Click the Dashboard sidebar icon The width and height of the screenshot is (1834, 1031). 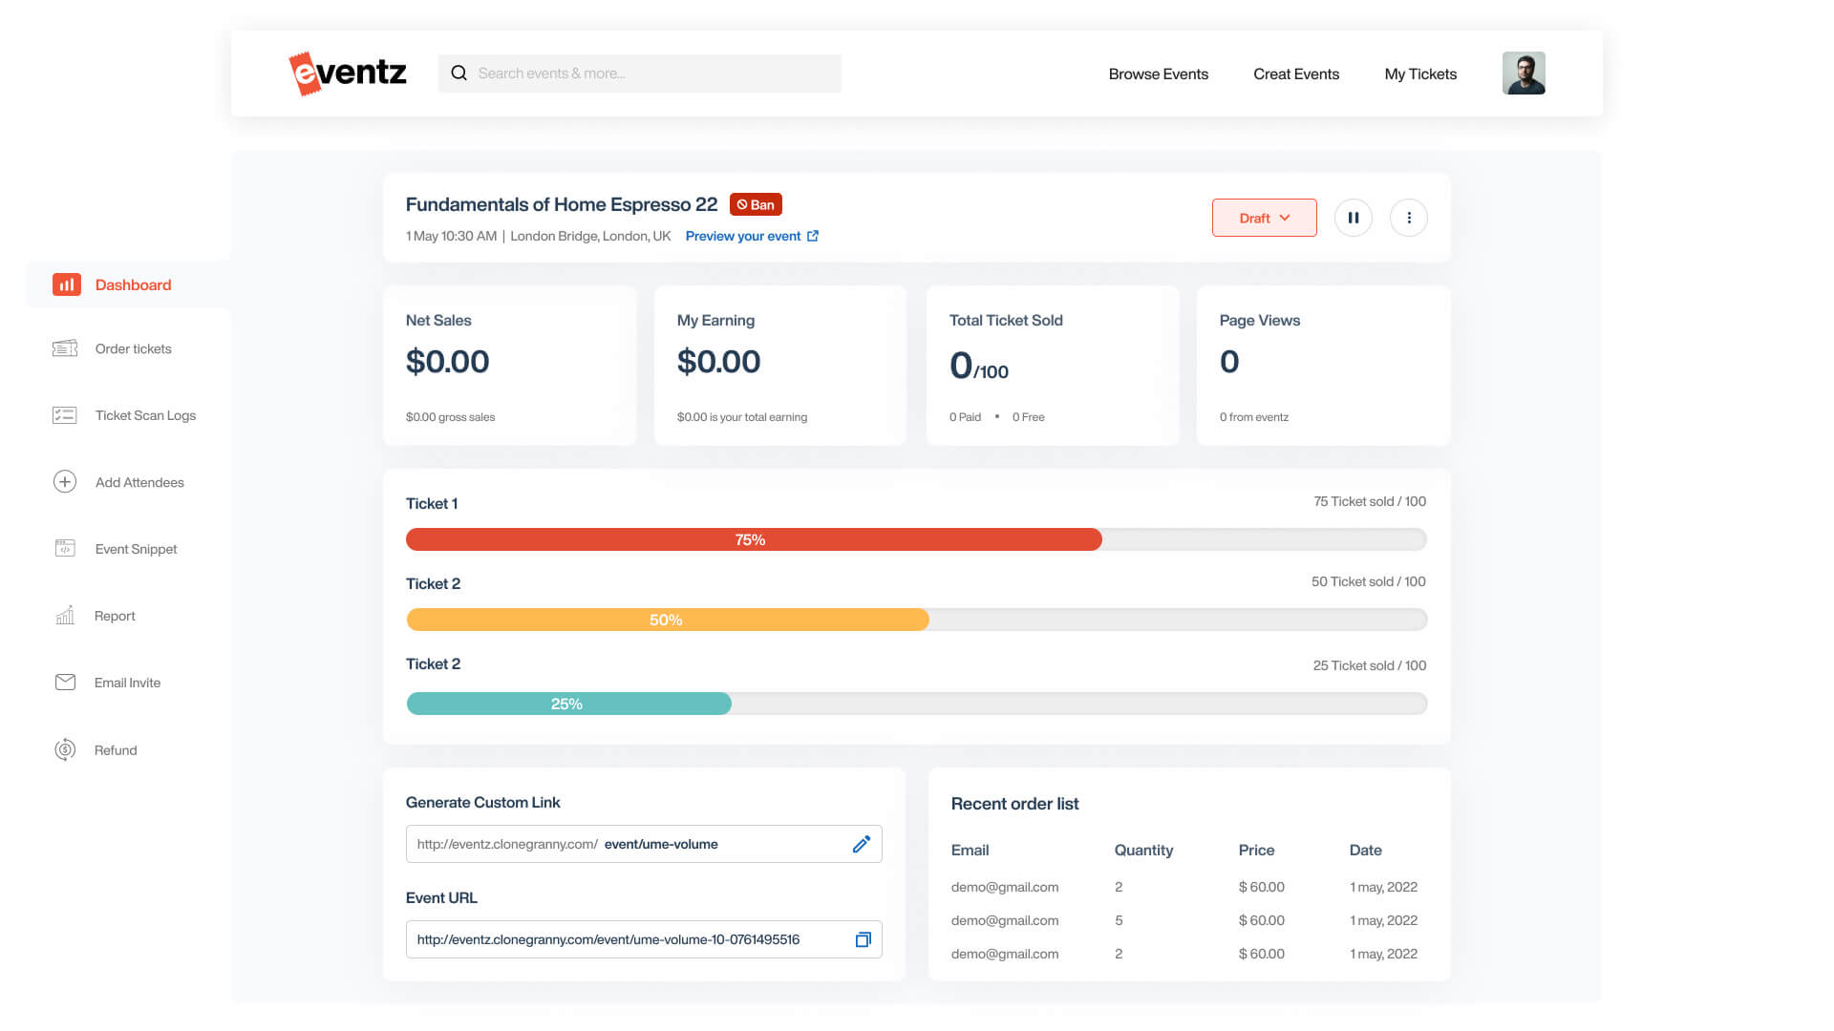click(64, 284)
